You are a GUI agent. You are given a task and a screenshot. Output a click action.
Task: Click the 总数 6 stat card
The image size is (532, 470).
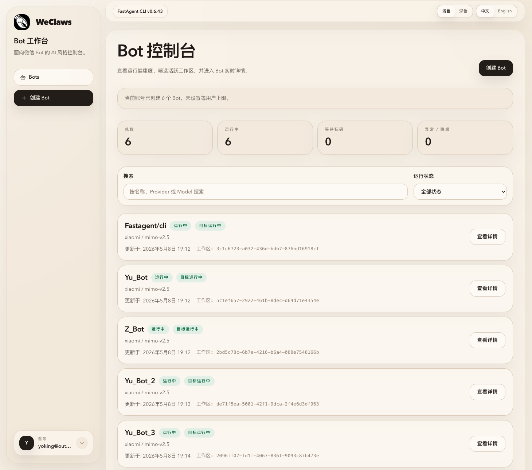(165, 138)
